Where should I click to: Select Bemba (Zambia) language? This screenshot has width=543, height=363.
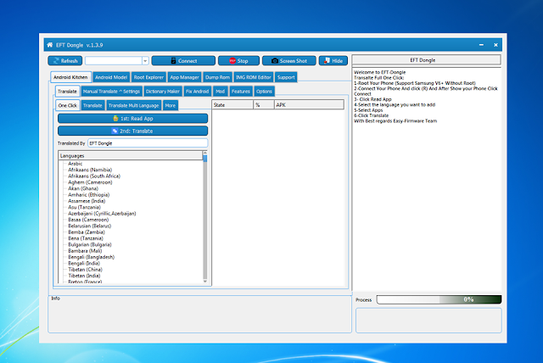pos(87,232)
